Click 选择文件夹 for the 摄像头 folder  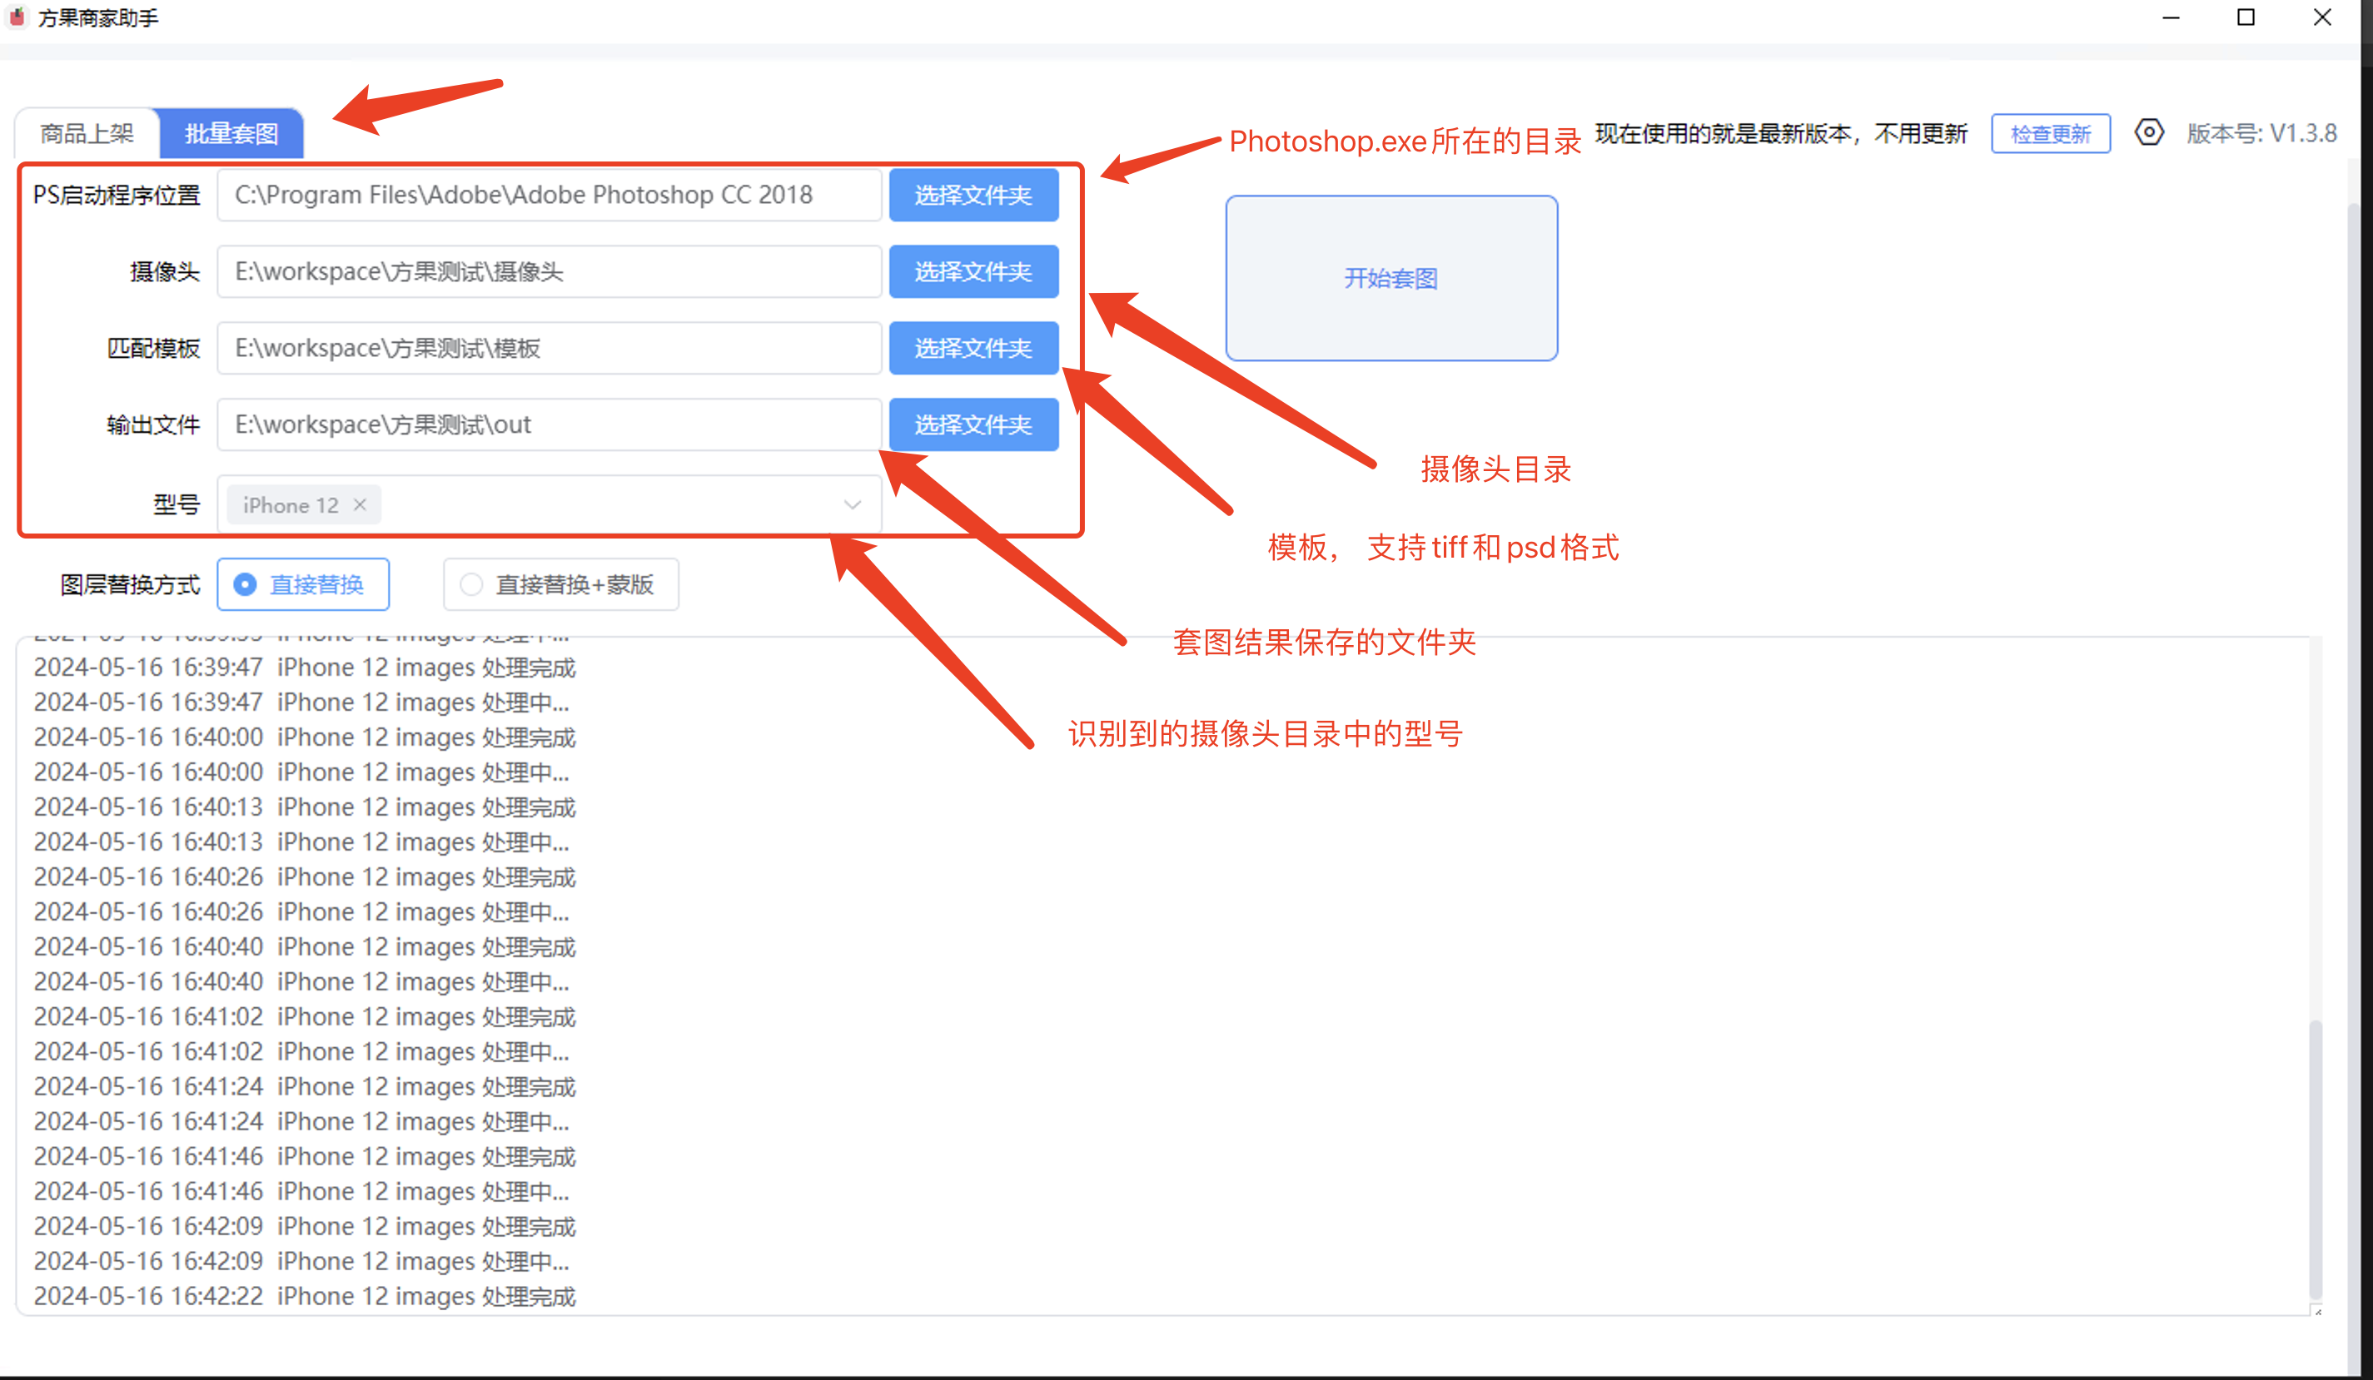pos(973,272)
